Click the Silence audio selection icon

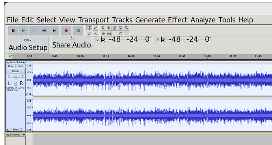pyautogui.click(x=109, y=33)
